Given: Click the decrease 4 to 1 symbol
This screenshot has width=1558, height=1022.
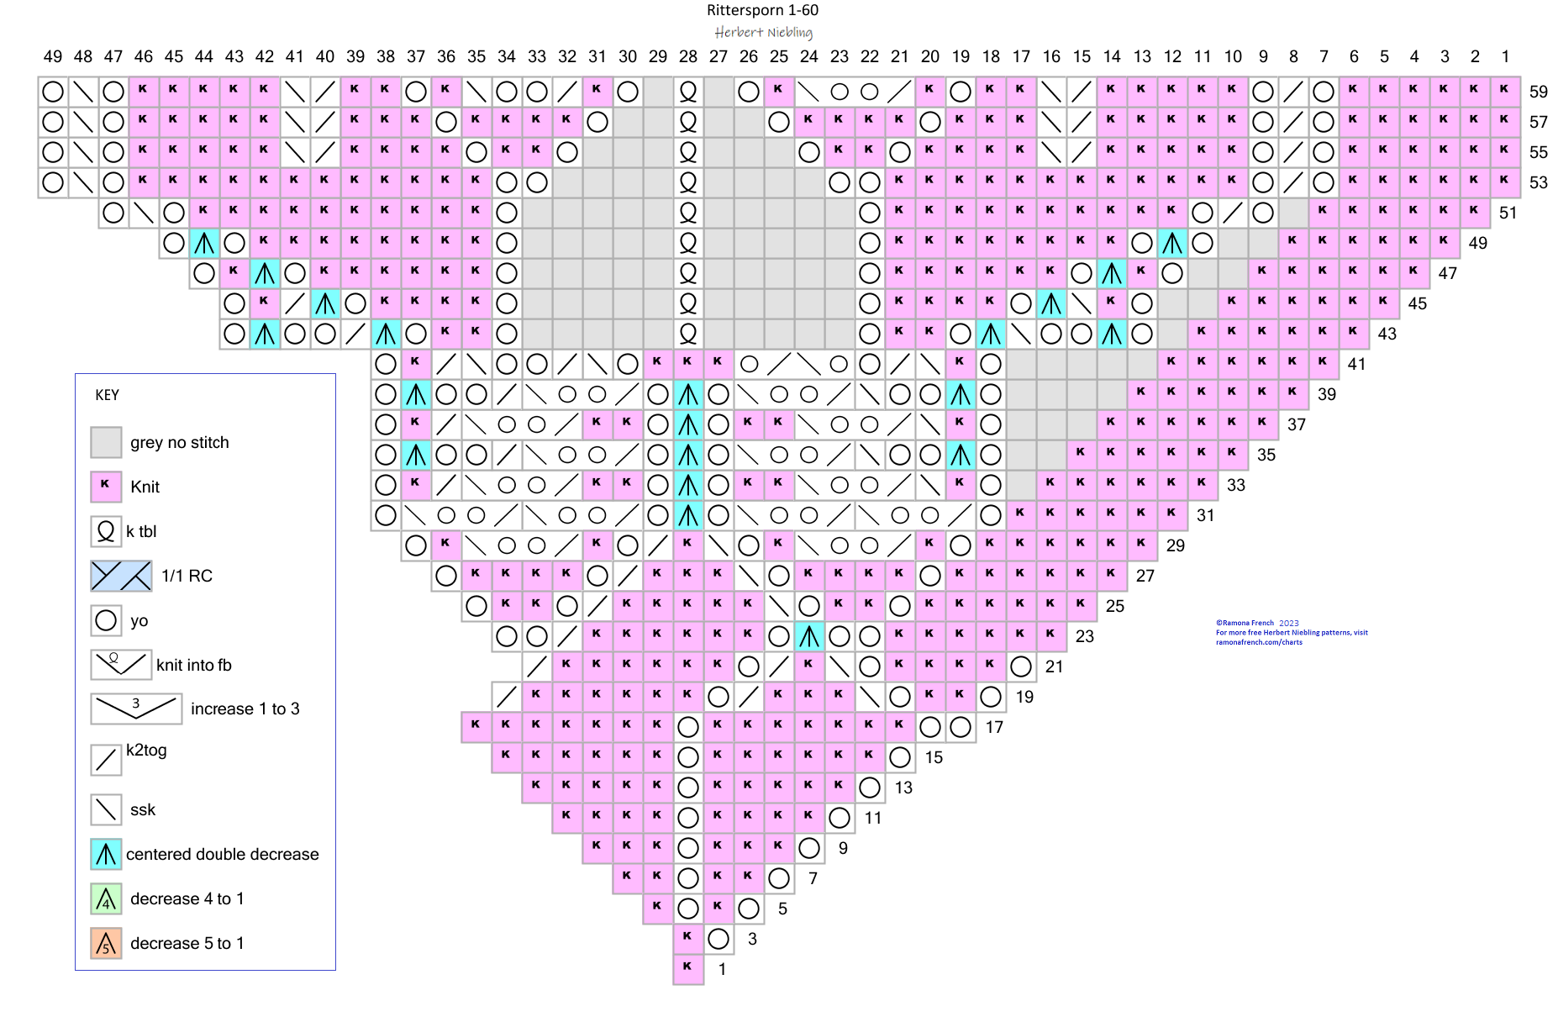Looking at the screenshot, I should pyautogui.click(x=106, y=898).
